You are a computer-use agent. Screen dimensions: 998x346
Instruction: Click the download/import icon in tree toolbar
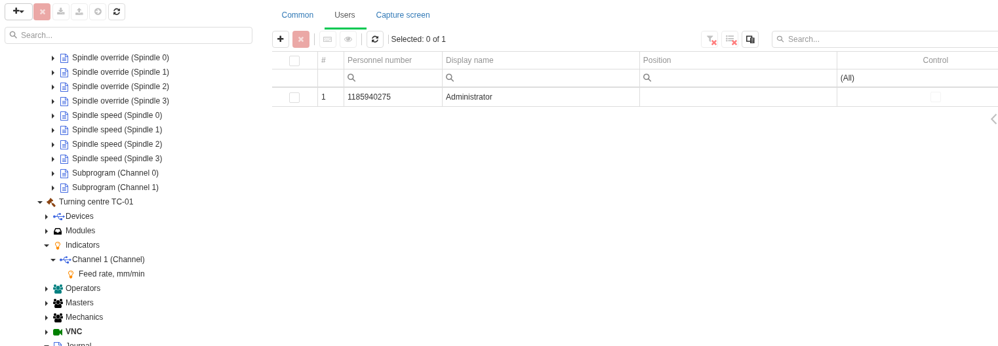click(x=61, y=12)
